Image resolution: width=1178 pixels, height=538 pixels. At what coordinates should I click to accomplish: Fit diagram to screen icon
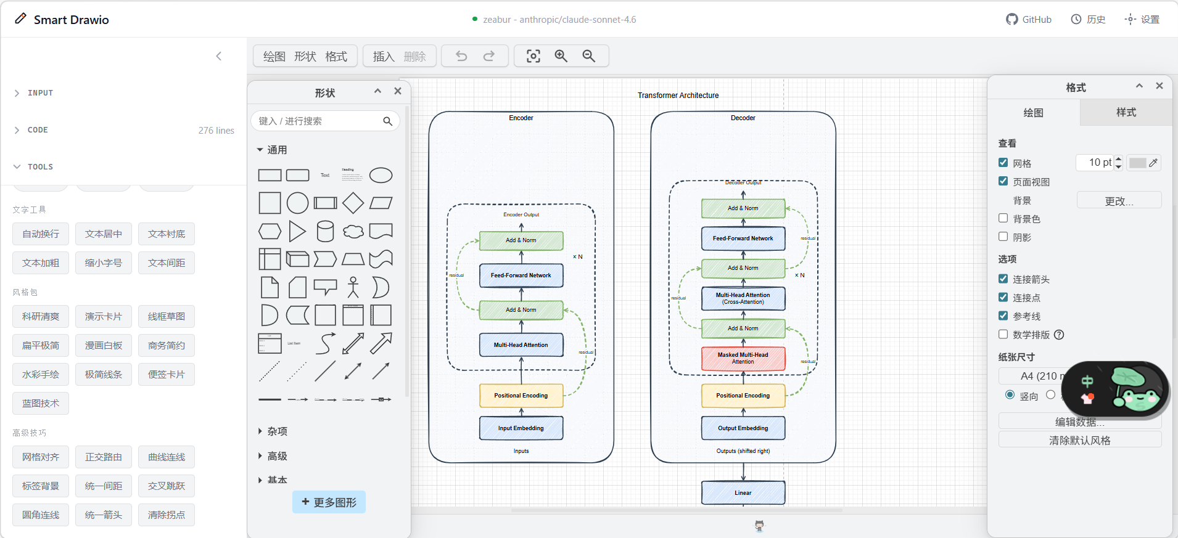click(533, 56)
